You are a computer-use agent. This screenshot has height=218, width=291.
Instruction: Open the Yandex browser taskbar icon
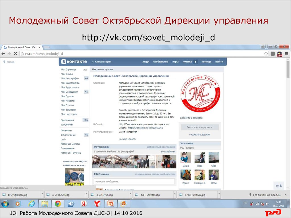(97, 204)
